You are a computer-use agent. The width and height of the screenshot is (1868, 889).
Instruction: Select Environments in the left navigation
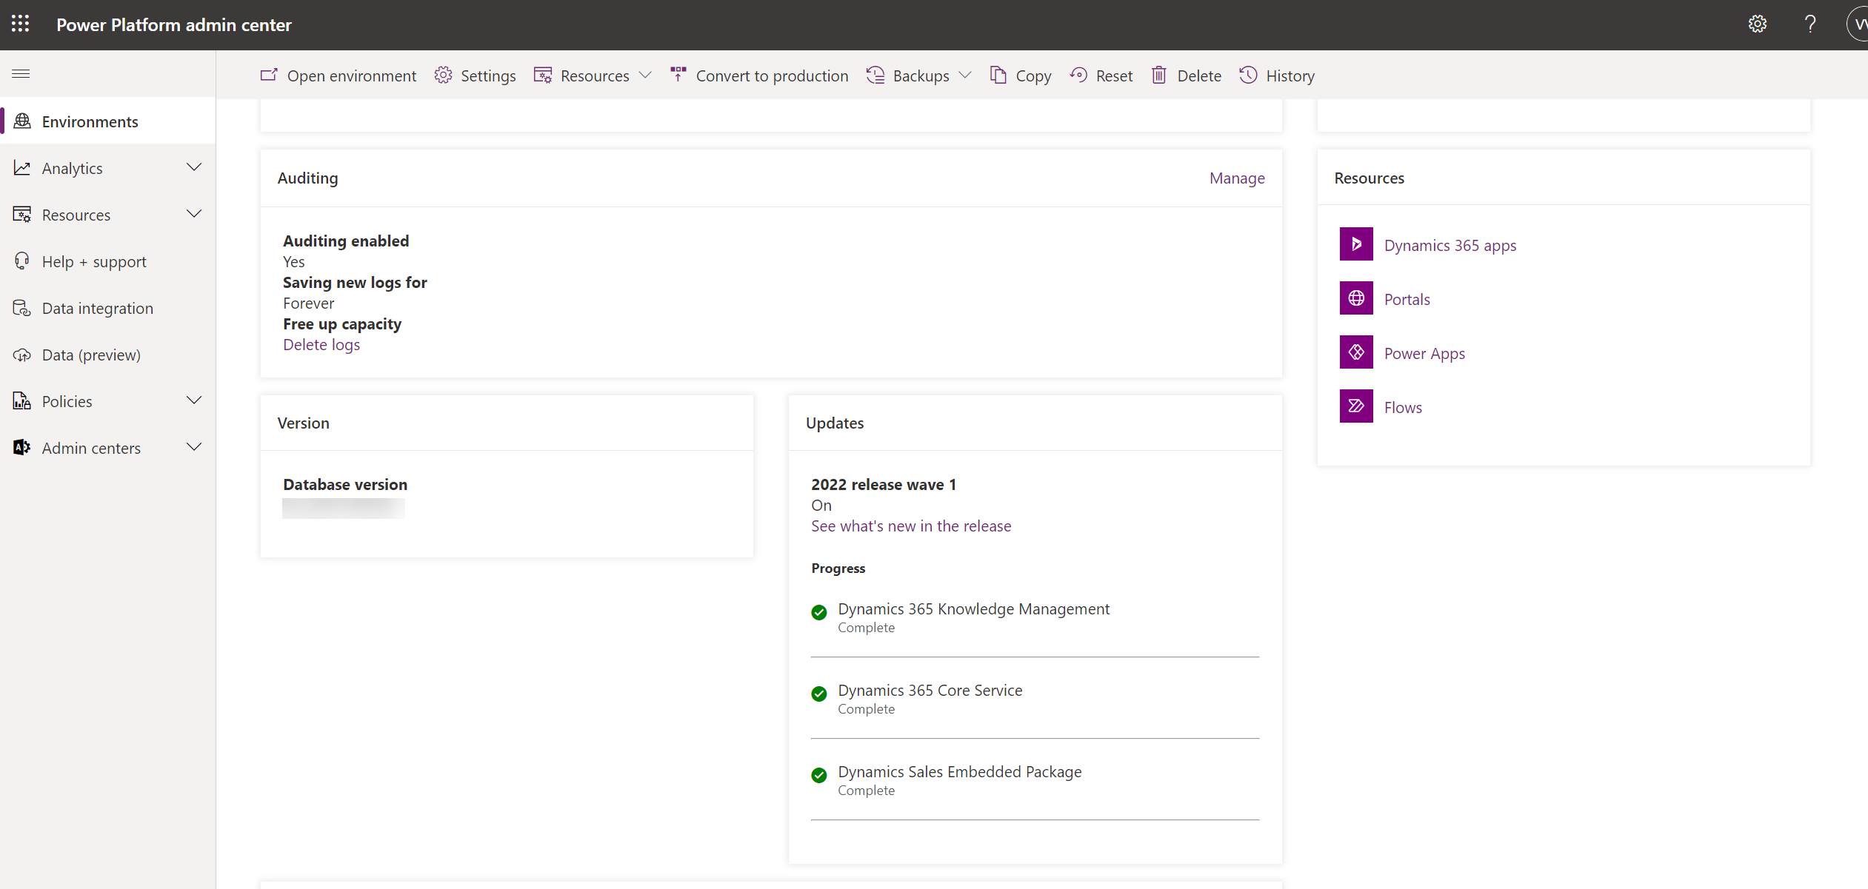click(x=90, y=121)
